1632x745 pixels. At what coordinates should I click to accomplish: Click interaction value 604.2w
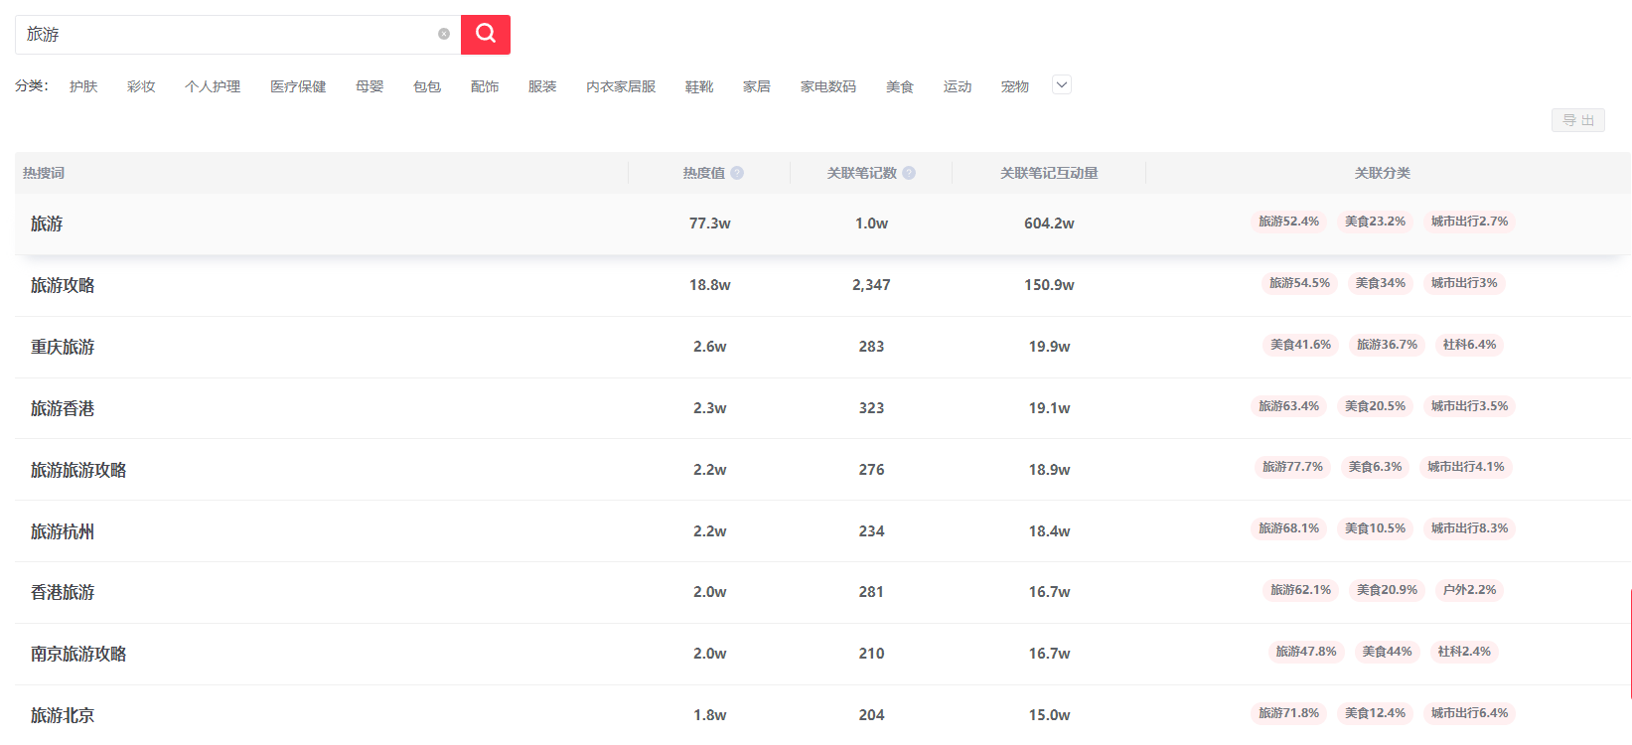pyautogui.click(x=1049, y=223)
